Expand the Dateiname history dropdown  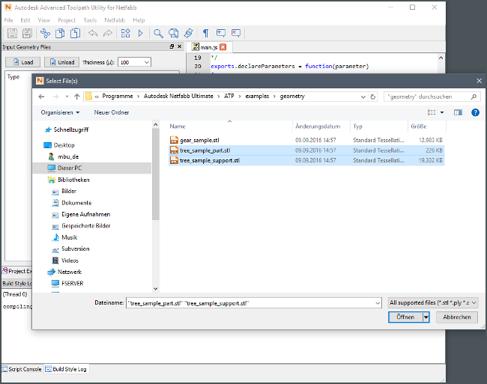pos(378,303)
